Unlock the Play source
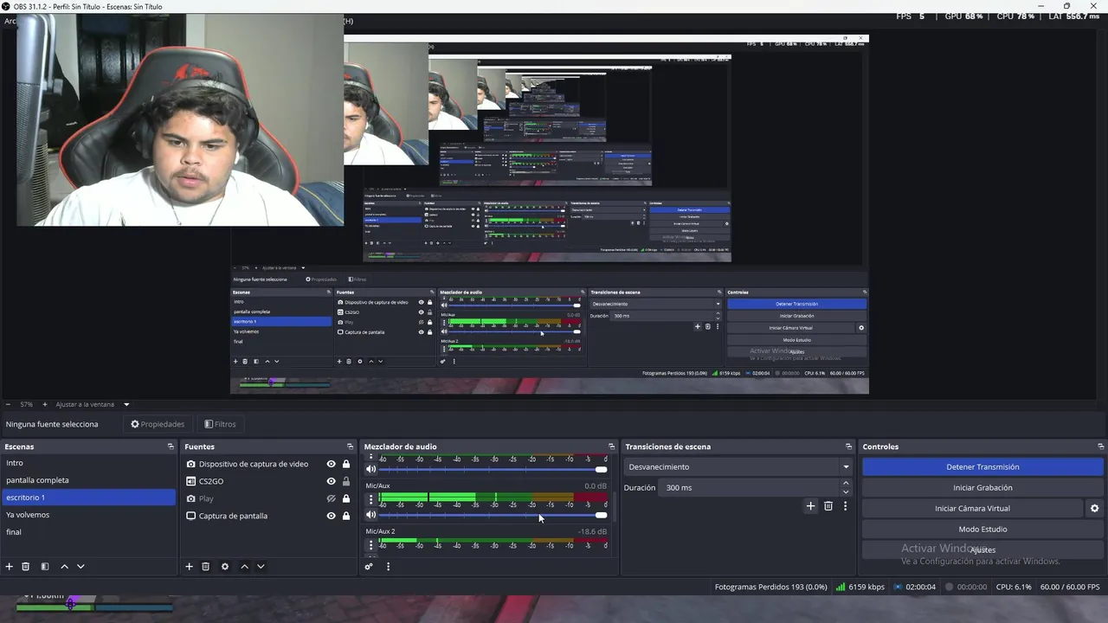This screenshot has width=1108, height=623. click(346, 498)
